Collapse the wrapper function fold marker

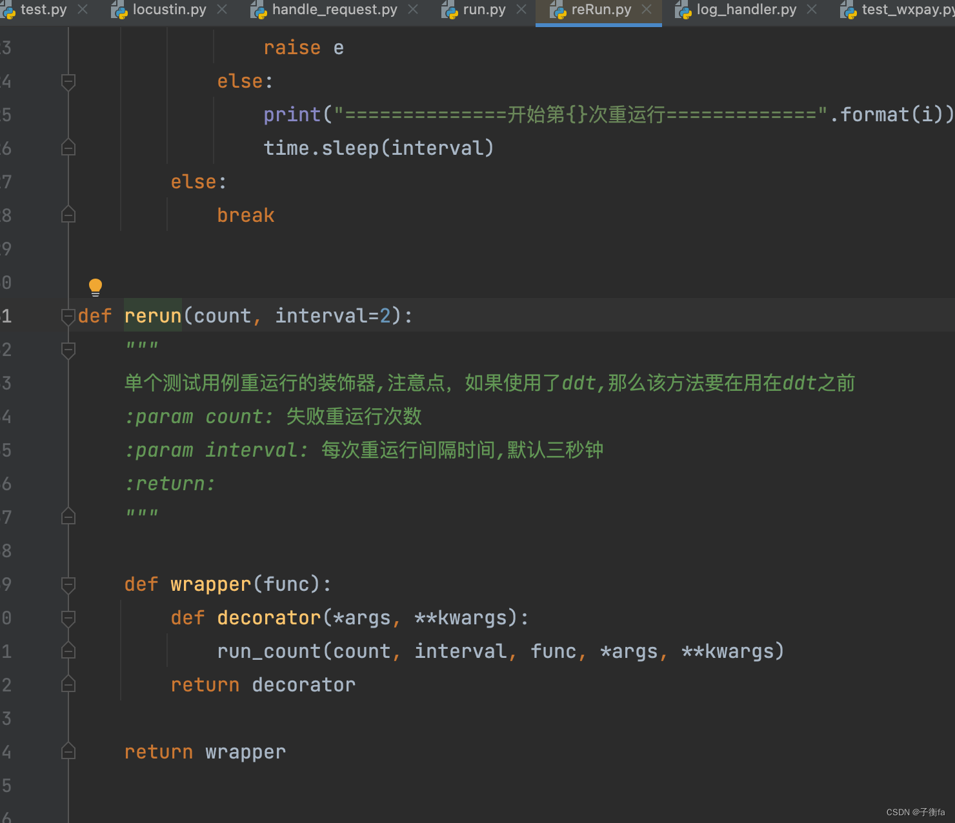(x=68, y=584)
